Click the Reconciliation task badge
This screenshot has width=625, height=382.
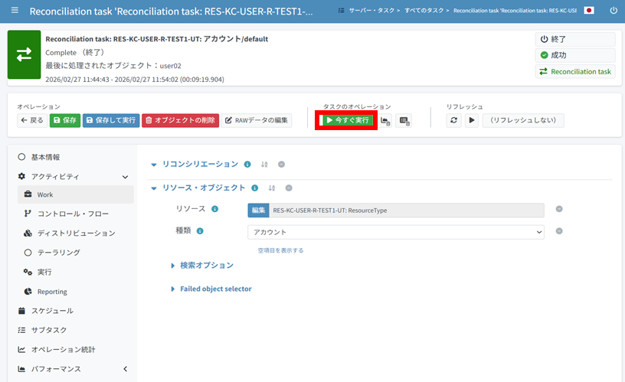click(x=575, y=72)
